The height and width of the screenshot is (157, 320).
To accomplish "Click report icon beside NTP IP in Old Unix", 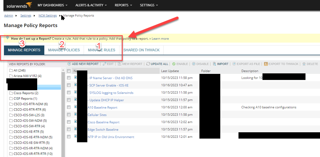I will (x=75, y=136).
